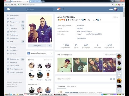Switch to the Мої записи tab

pyautogui.click(x=71, y=86)
